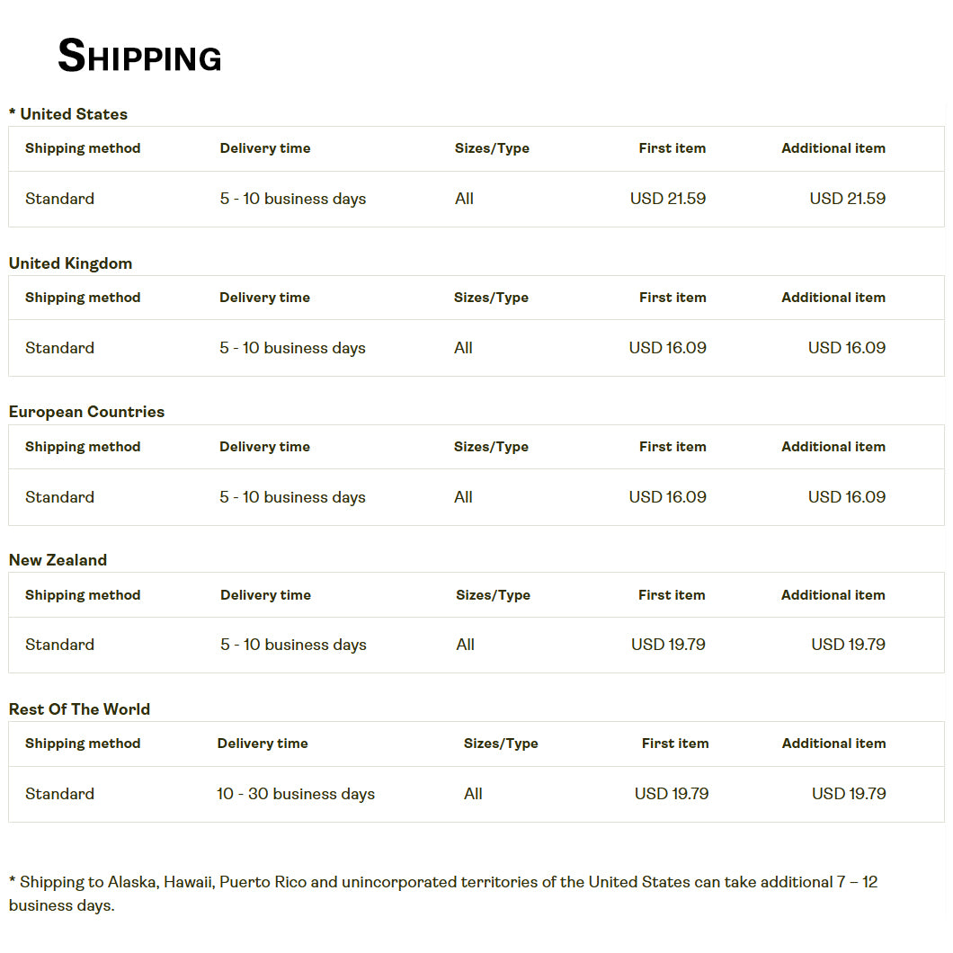This screenshot has width=953, height=953.
Task: Click the Shipping page heading
Action: click(139, 57)
